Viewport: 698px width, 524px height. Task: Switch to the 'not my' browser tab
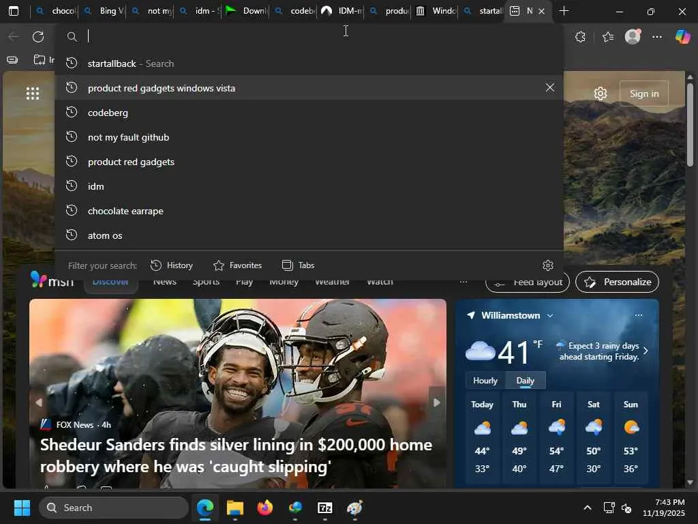[151, 11]
